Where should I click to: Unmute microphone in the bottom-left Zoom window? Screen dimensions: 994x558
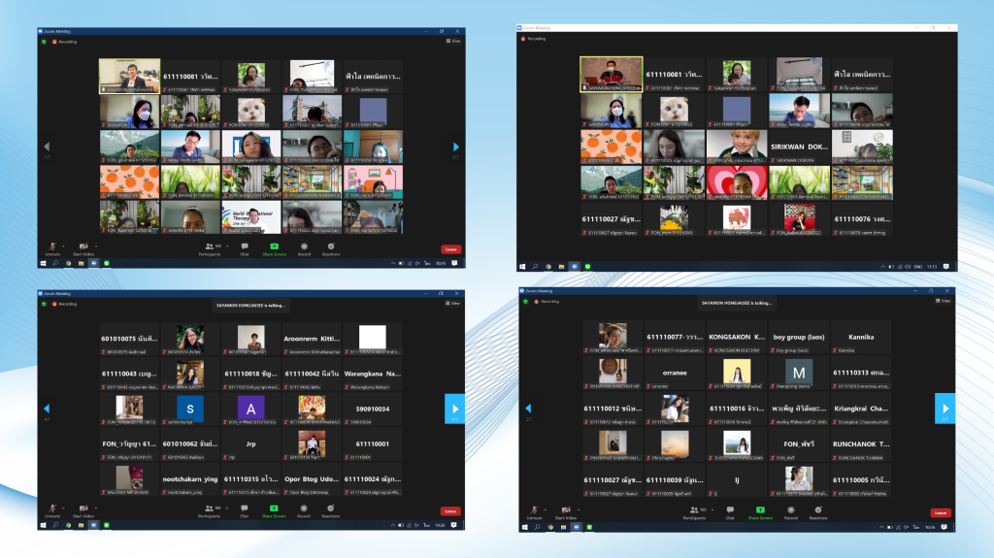click(x=52, y=511)
